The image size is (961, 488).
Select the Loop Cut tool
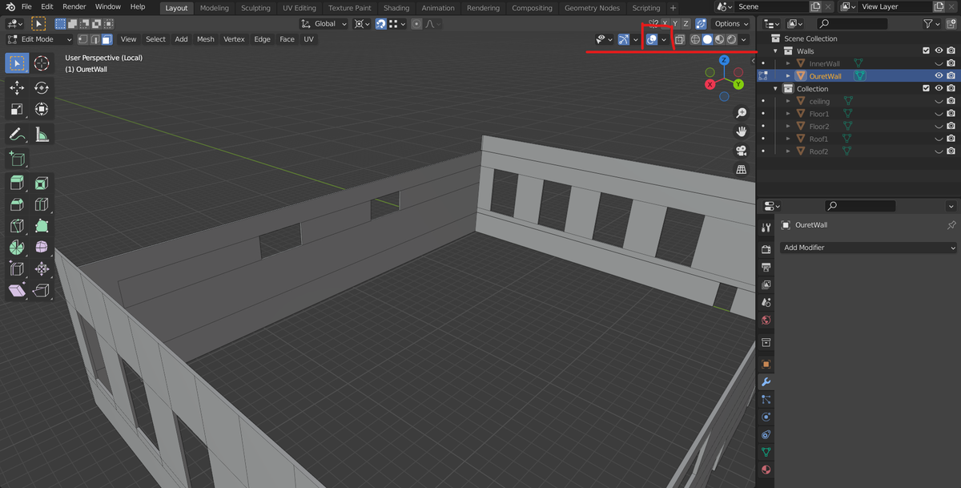42,204
